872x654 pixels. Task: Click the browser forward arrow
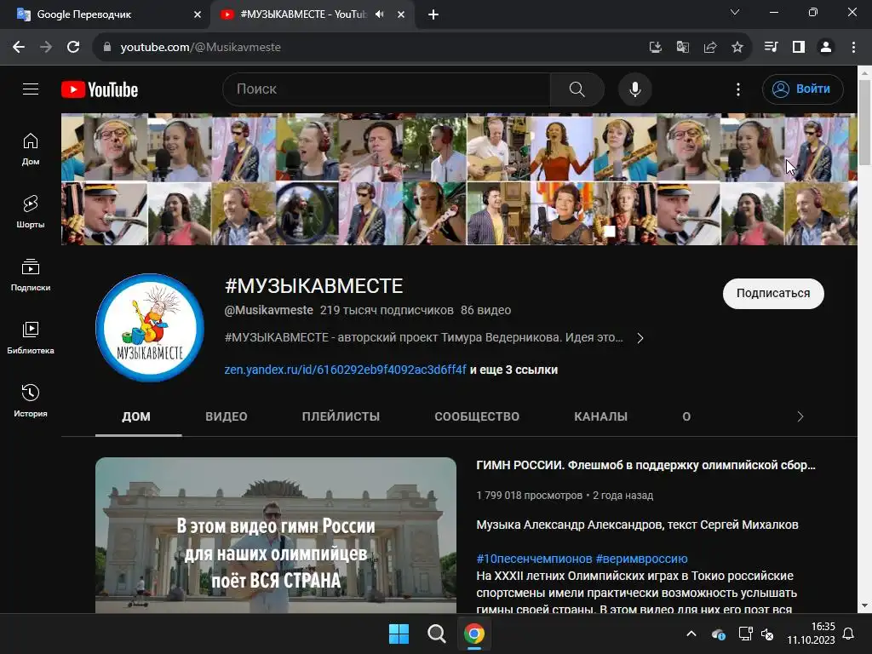[46, 48]
